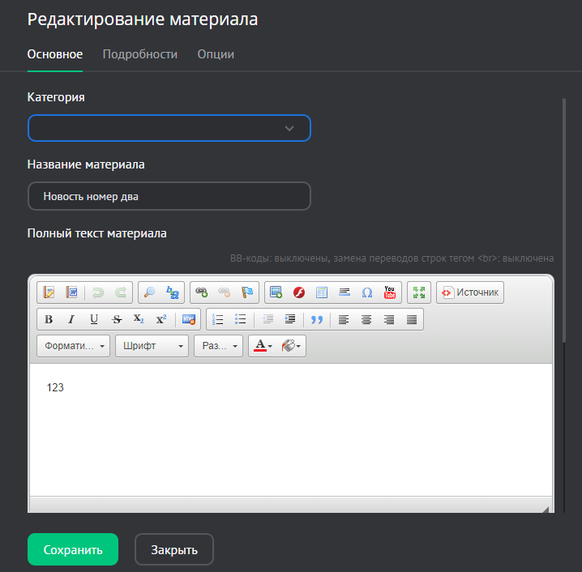
Task: Maximize the editor to full screen
Action: click(x=418, y=292)
